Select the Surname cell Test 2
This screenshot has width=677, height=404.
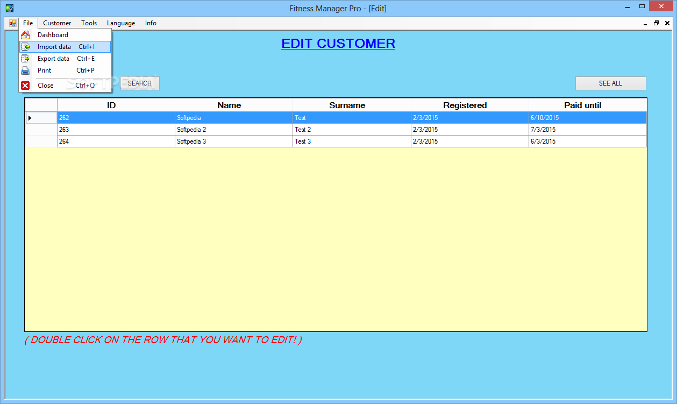click(352, 130)
